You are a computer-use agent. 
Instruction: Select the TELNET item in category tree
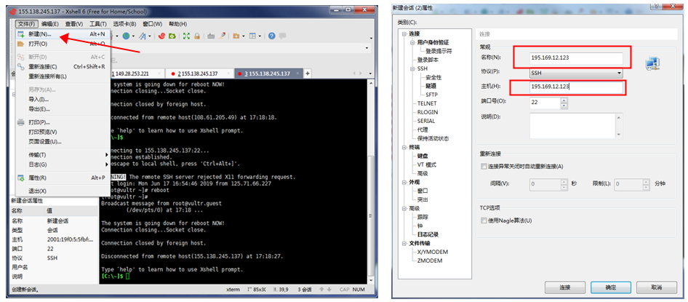(x=427, y=103)
